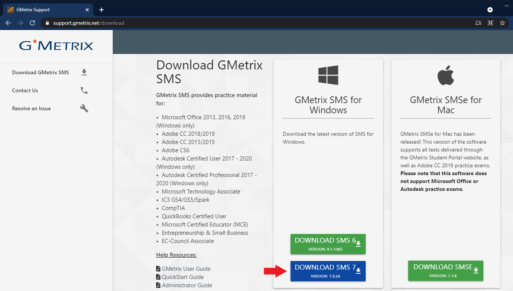The height and width of the screenshot is (291, 513).
Task: Click the green DOWNLOAD SMS 6 button
Action: point(328,244)
